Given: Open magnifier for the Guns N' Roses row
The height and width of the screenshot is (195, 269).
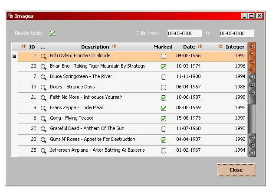Looking at the screenshot, I should pyautogui.click(x=43, y=140).
